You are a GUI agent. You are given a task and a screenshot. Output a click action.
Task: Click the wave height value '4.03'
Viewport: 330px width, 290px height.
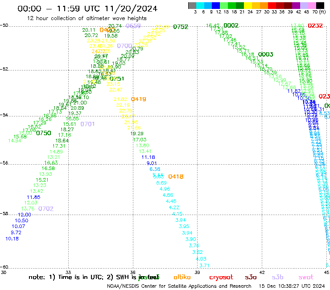[201, 259]
